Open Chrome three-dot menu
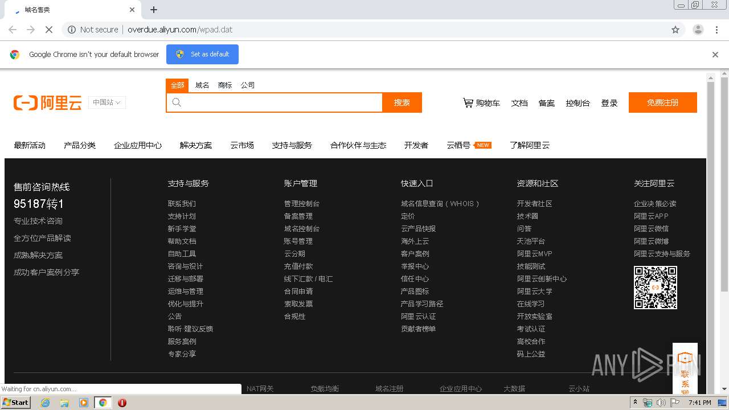The width and height of the screenshot is (729, 410). [716, 30]
